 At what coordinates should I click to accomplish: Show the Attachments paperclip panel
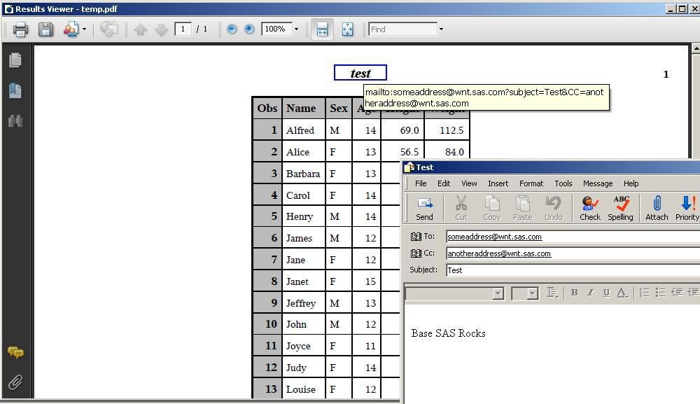15,382
